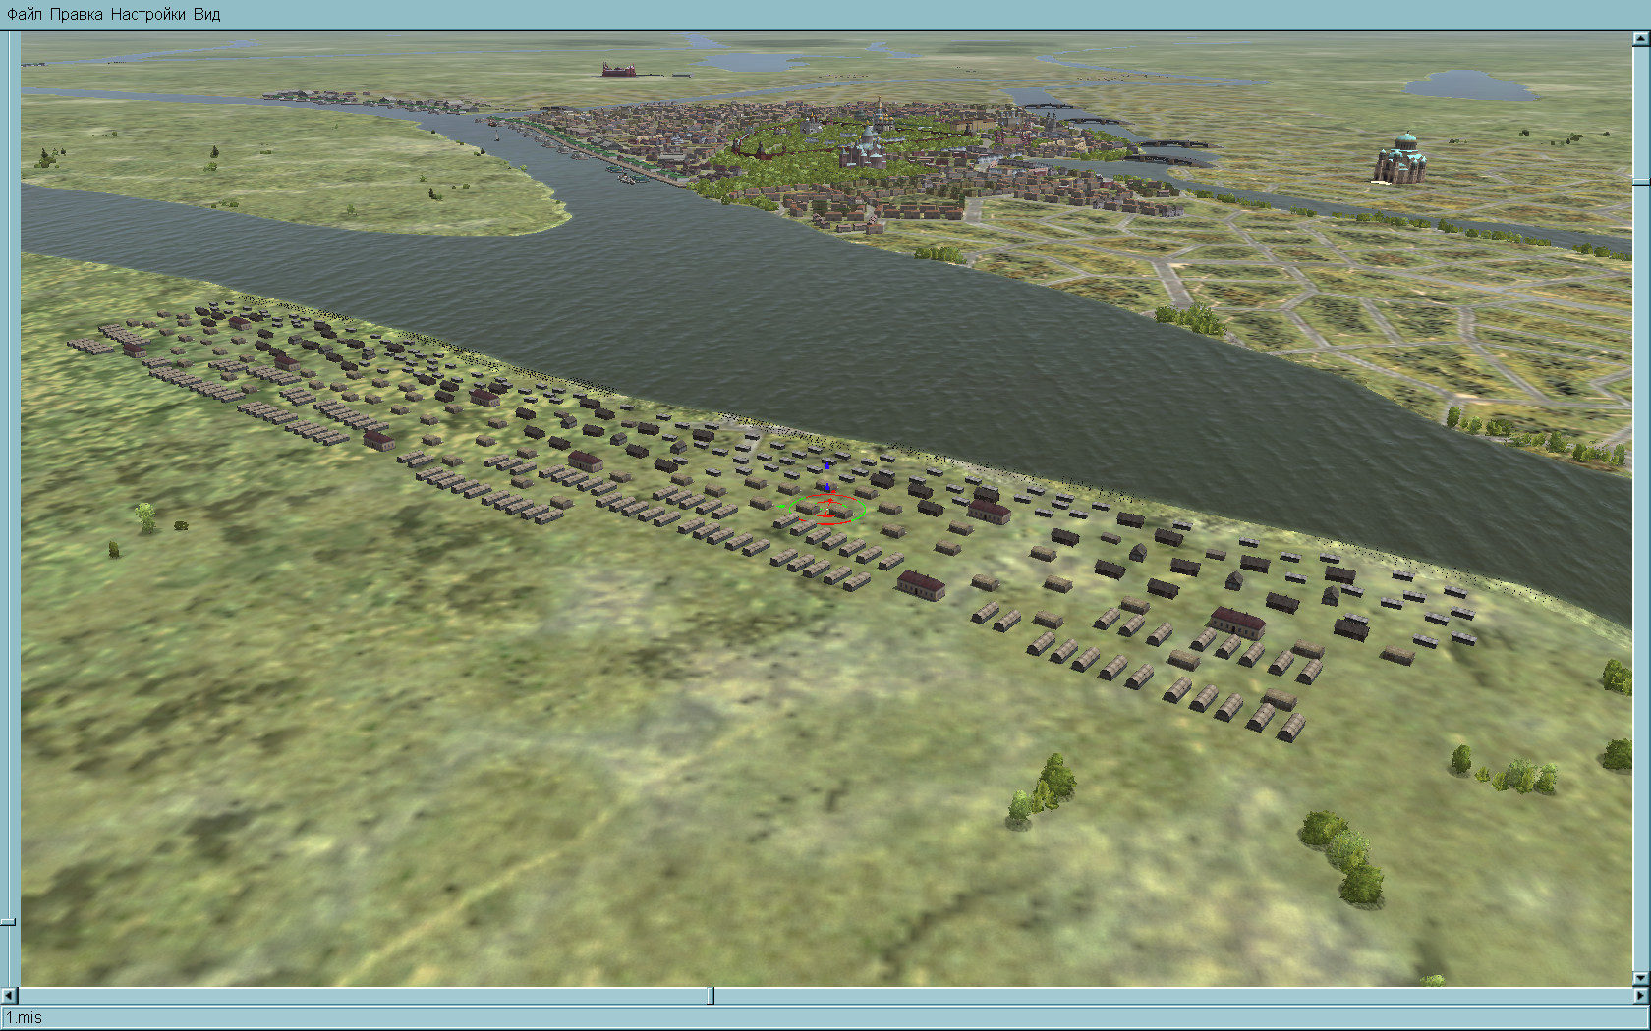The height and width of the screenshot is (1031, 1651).
Task: Open the Файл menu
Action: [25, 14]
